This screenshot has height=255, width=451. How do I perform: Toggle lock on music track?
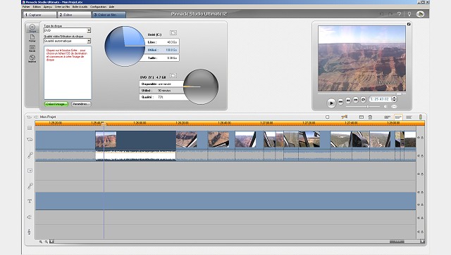[x=422, y=232]
